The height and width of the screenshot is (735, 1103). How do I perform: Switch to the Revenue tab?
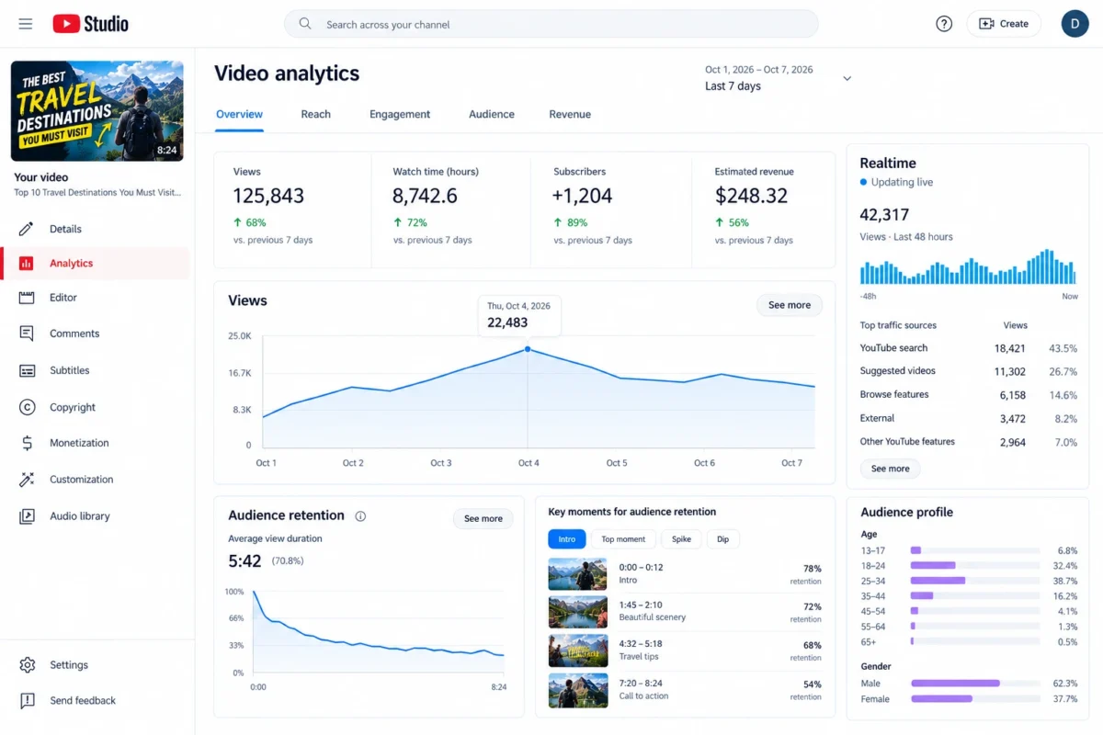click(570, 115)
